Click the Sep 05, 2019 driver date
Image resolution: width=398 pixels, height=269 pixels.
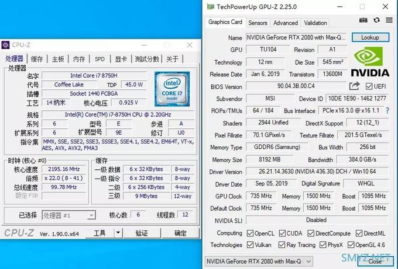272,183
